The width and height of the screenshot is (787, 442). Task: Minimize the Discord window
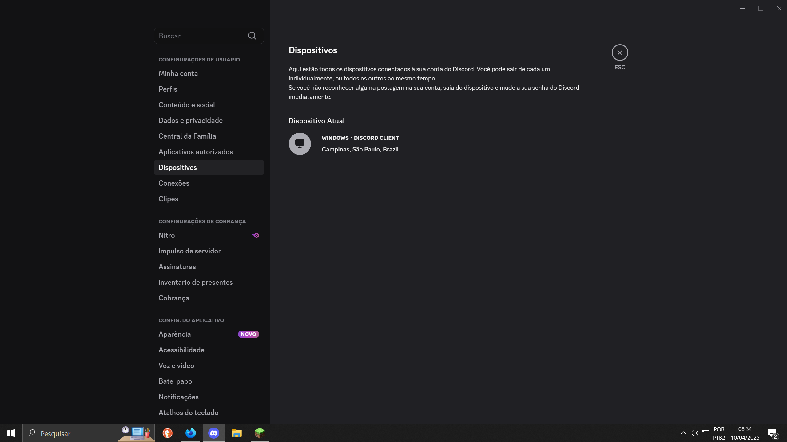click(x=742, y=8)
